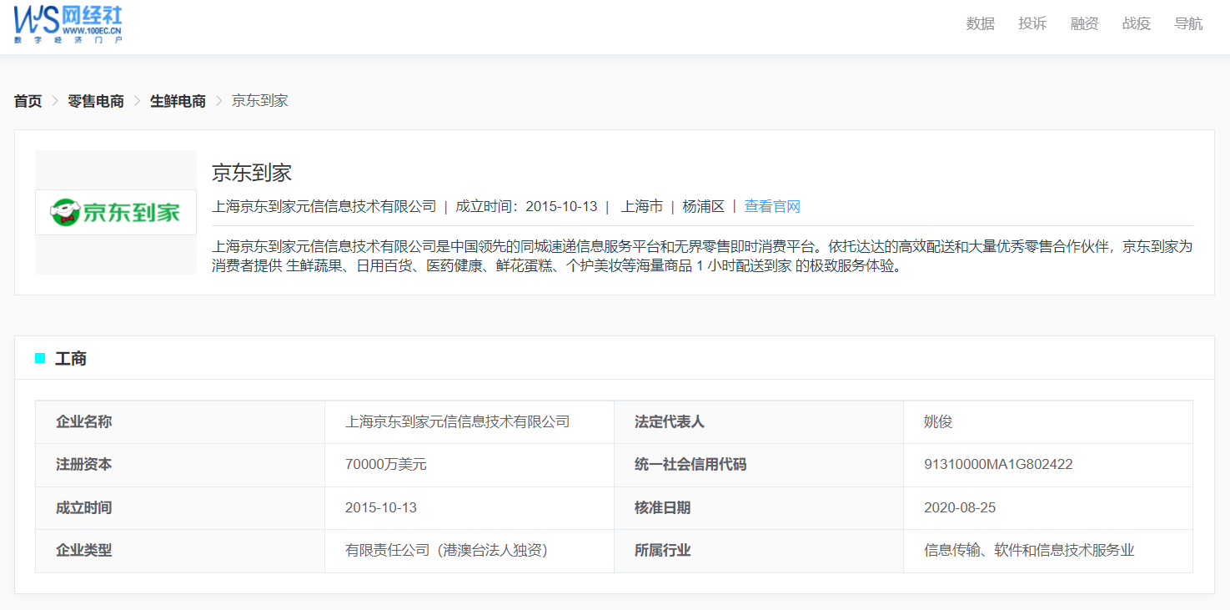
Task: Click the 注册资本 label cell
Action: click(180, 465)
